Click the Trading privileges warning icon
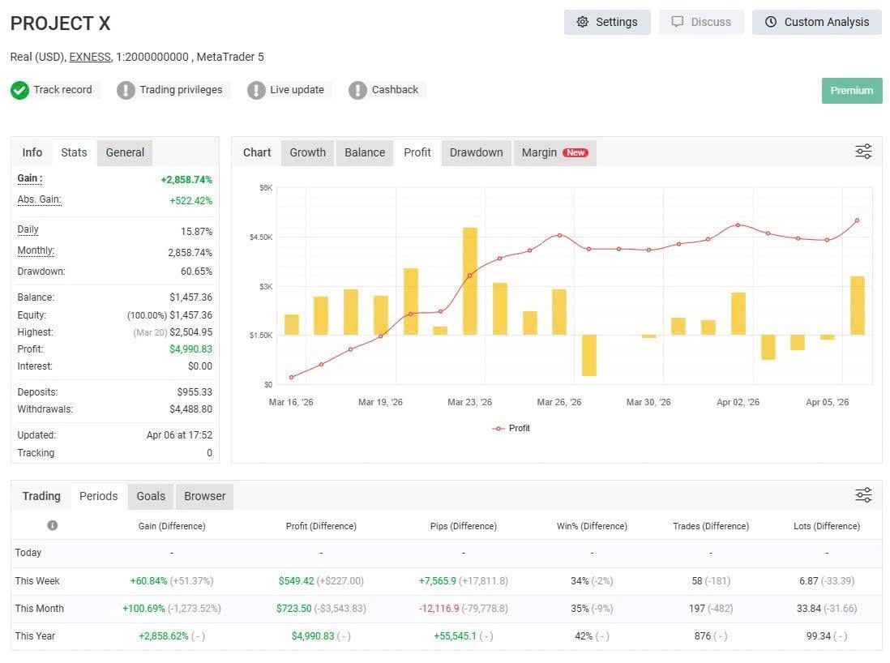 pyautogui.click(x=126, y=90)
